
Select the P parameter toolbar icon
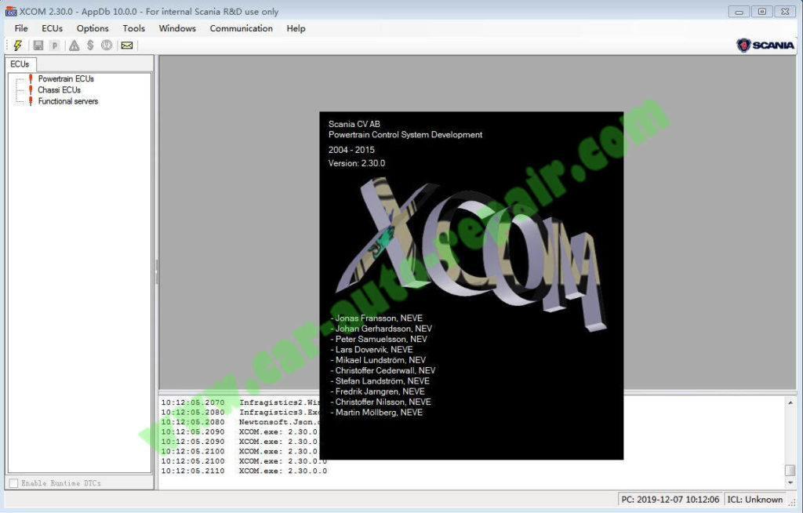[54, 45]
